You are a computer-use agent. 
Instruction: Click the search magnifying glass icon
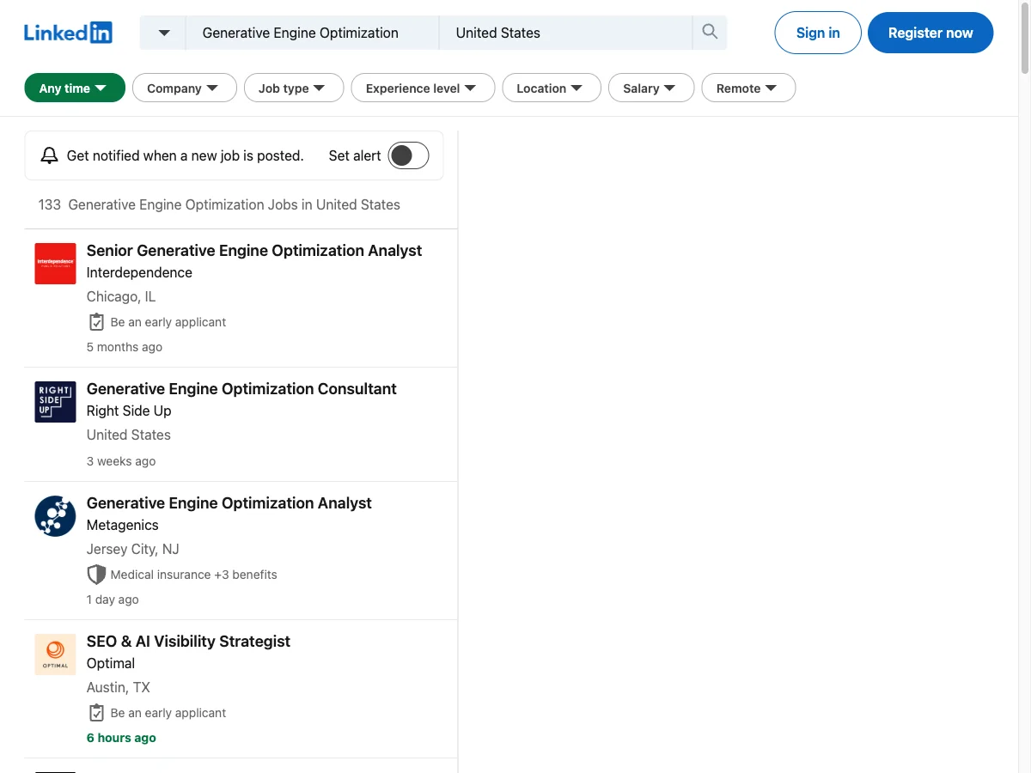709,32
